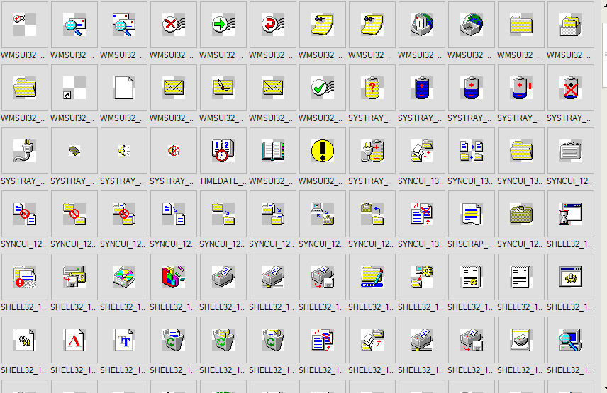Select folder with red exclamation badge icon
Image resolution: width=607 pixels, height=393 pixels.
[x=25, y=277]
